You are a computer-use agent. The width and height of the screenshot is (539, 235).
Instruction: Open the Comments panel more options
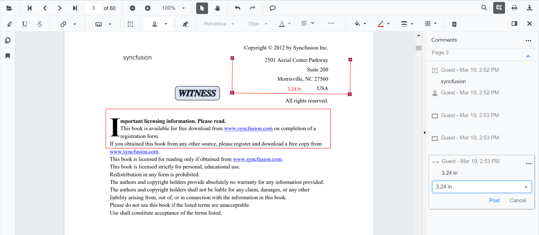(x=528, y=41)
